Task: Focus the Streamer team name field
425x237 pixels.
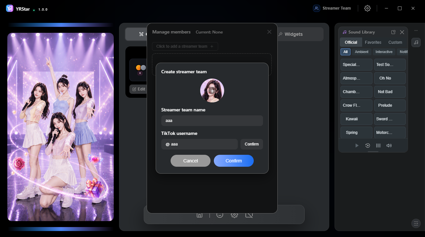Action: click(212, 121)
